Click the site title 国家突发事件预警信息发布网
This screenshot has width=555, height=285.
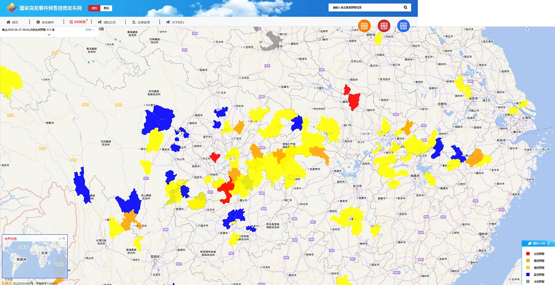pos(51,8)
